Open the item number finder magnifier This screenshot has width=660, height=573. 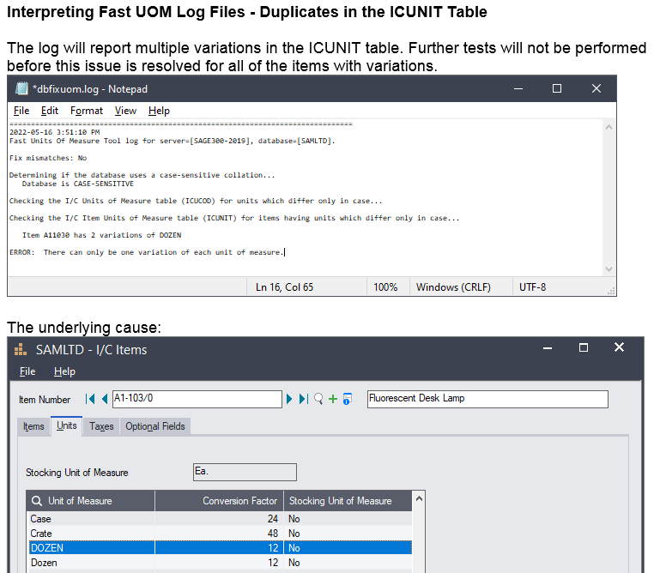click(x=318, y=399)
